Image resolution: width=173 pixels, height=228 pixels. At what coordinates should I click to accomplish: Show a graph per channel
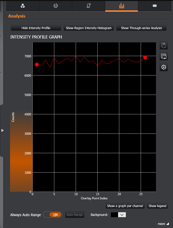click(x=125, y=206)
